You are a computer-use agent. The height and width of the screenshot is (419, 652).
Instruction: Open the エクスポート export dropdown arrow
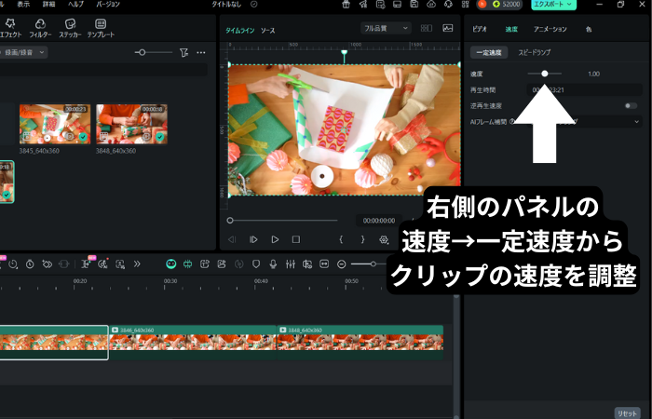tap(569, 4)
